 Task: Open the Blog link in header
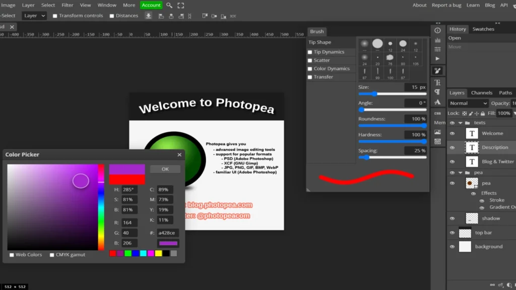tap(490, 5)
